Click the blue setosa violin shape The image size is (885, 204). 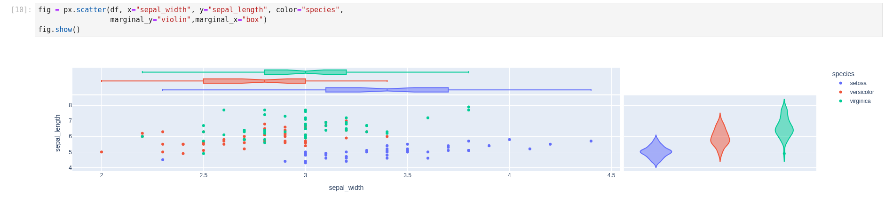click(x=656, y=152)
